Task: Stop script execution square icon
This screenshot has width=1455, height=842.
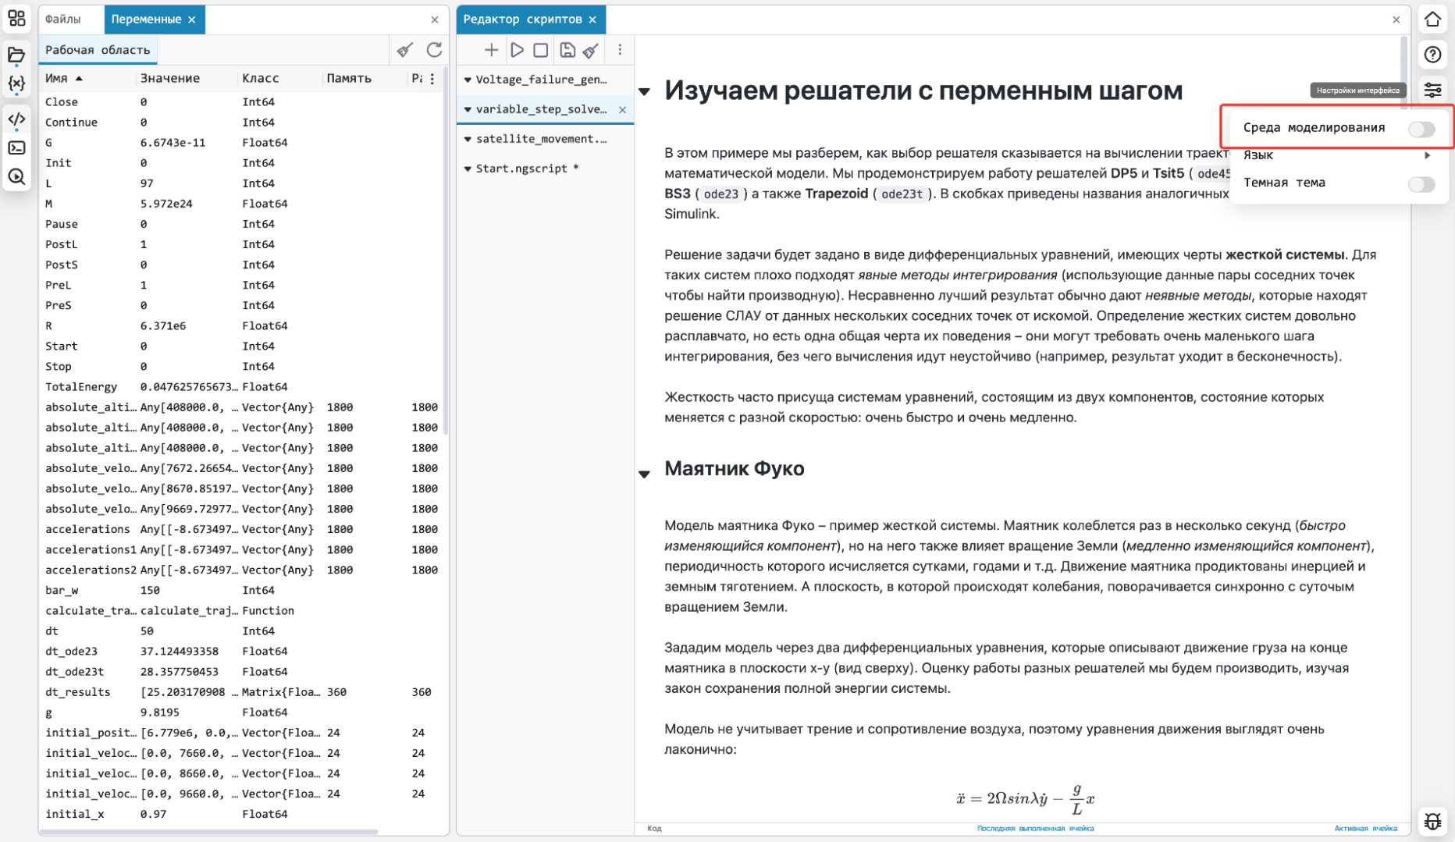Action: tap(540, 50)
